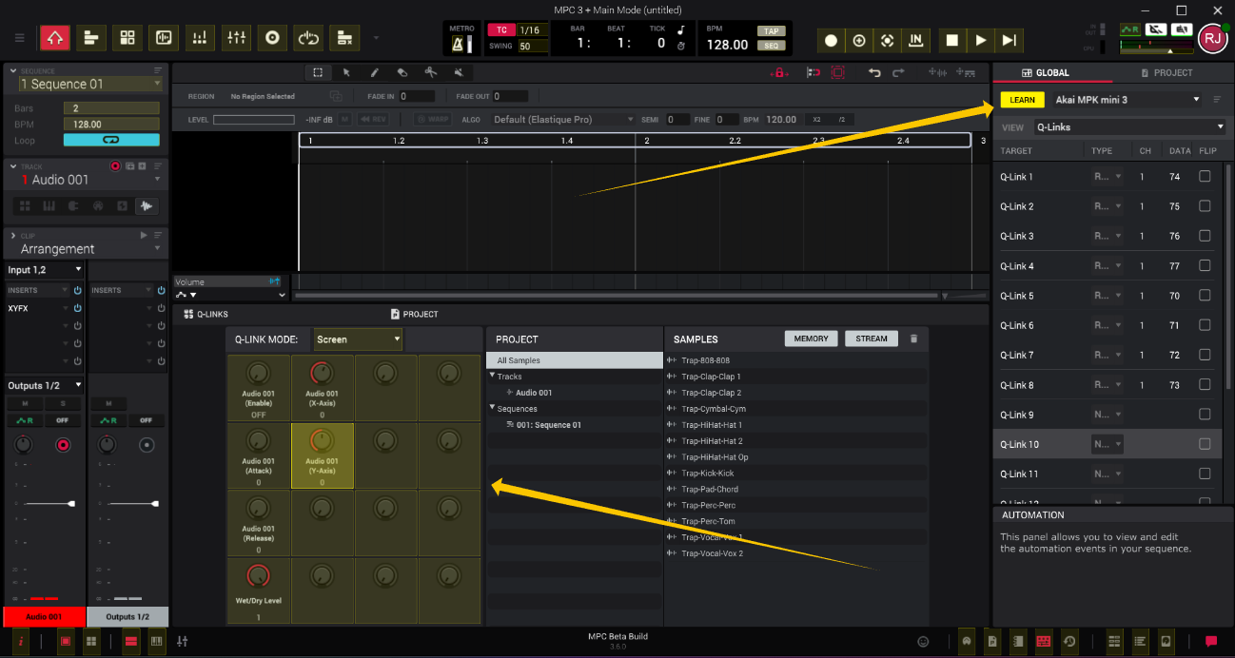Collapse the Tracks tree in Project
The height and width of the screenshot is (658, 1235).
(x=492, y=377)
